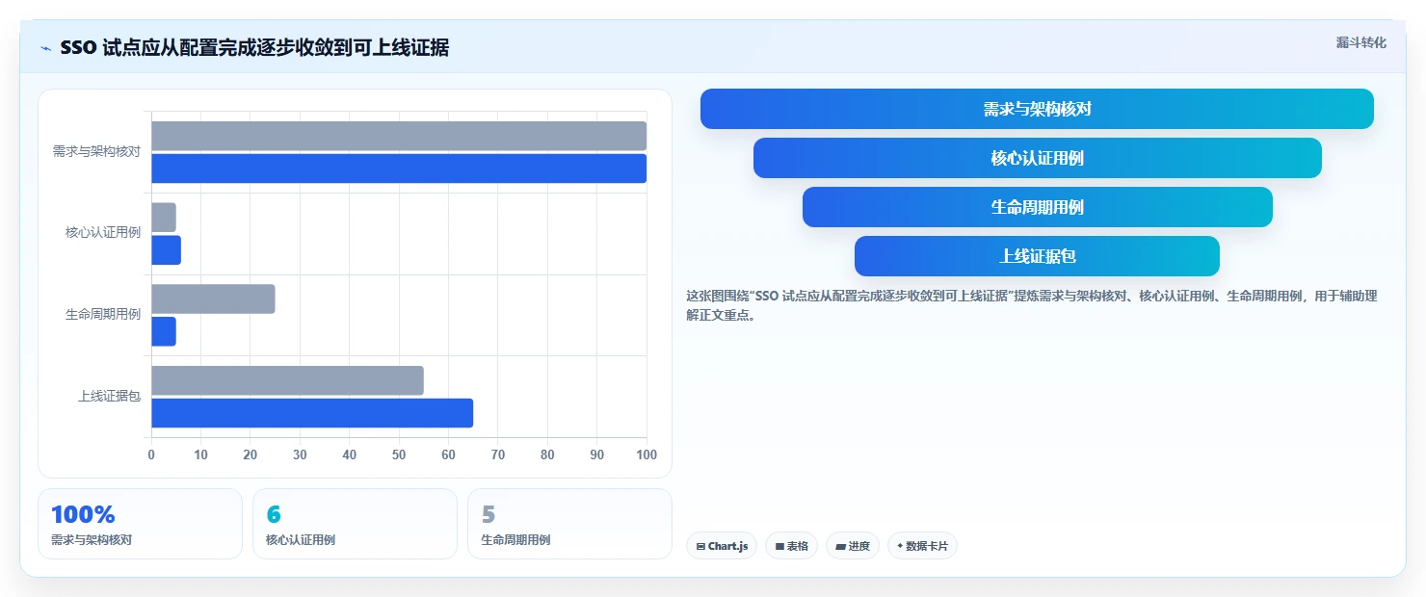Image resolution: width=1426 pixels, height=597 pixels.
Task: Click the blue bar for 生命周期用例
Action: coord(164,331)
